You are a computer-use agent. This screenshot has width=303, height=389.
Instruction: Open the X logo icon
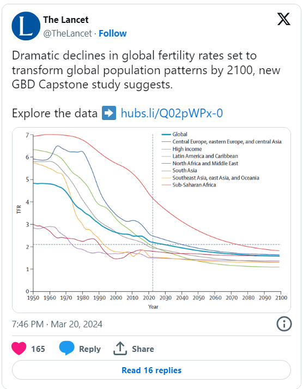click(284, 19)
